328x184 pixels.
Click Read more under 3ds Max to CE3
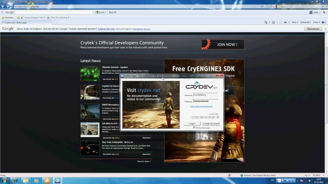[147, 138]
